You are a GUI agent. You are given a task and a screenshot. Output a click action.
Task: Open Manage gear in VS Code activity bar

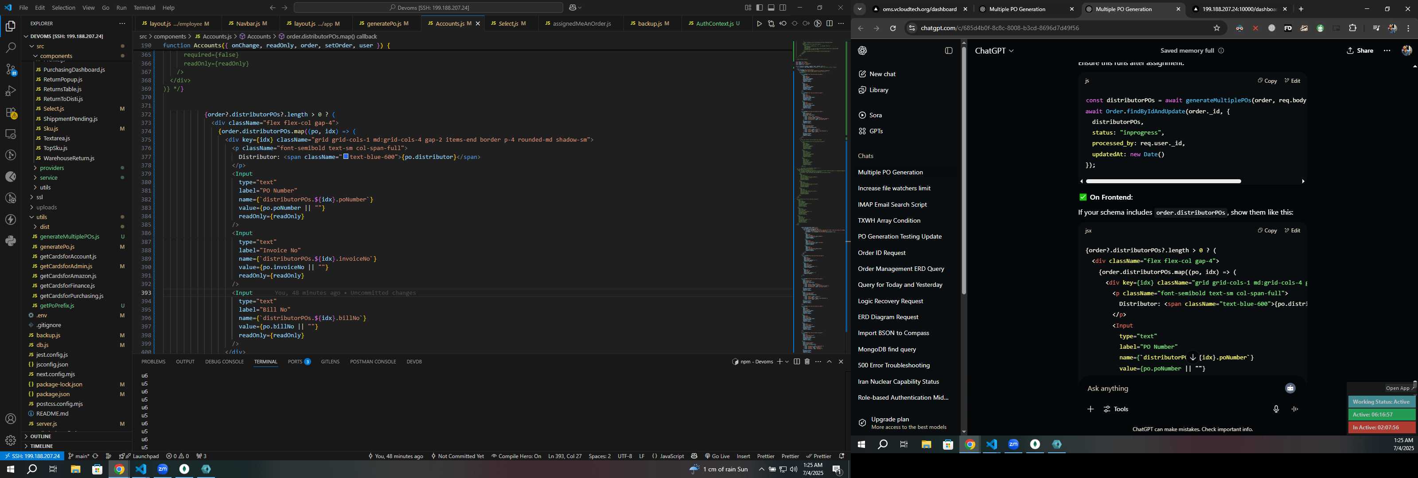(x=11, y=440)
